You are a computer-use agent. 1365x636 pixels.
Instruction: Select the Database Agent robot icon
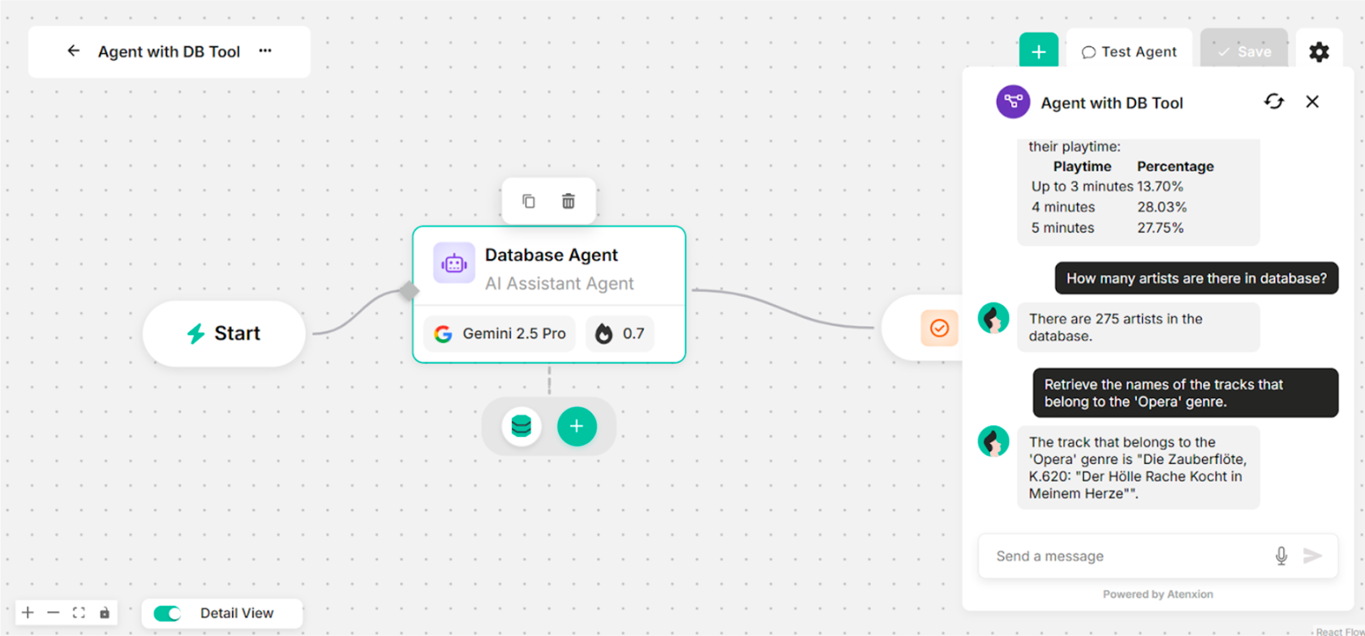454,263
